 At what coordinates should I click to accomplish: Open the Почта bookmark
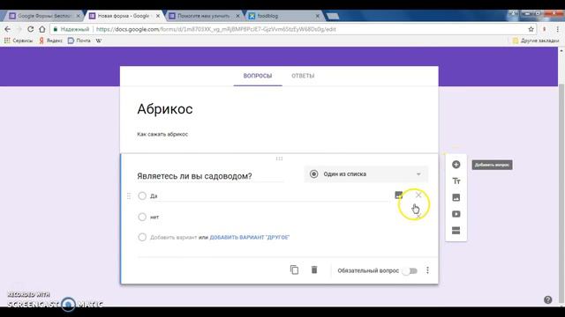click(x=79, y=41)
